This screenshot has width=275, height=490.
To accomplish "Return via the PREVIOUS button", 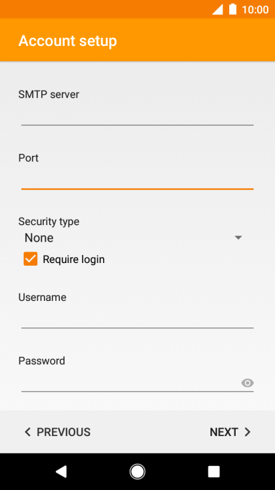I will [x=57, y=432].
